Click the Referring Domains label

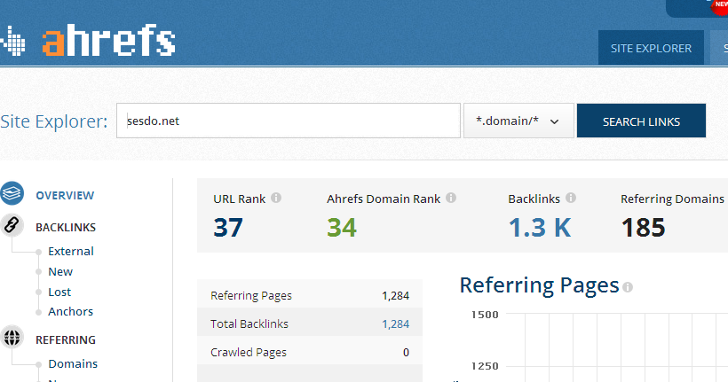672,199
